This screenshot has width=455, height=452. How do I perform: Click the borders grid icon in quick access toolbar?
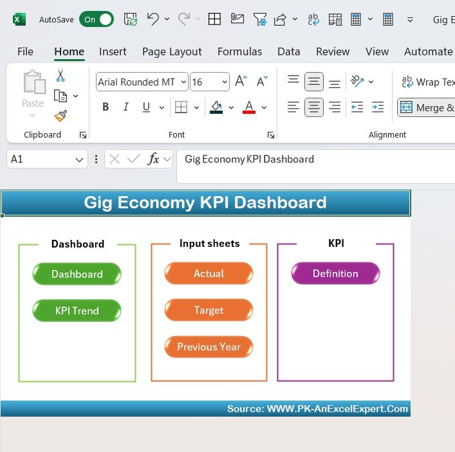click(214, 19)
